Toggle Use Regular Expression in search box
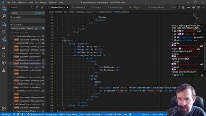206x116 pixels. 43,13
